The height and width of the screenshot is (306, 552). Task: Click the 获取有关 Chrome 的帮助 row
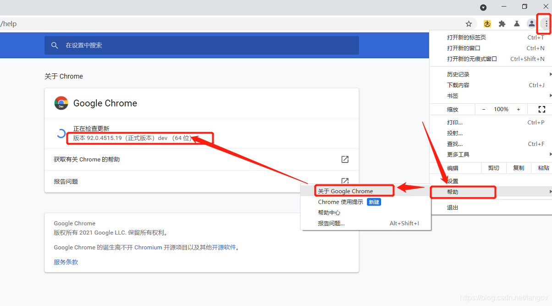pos(202,159)
